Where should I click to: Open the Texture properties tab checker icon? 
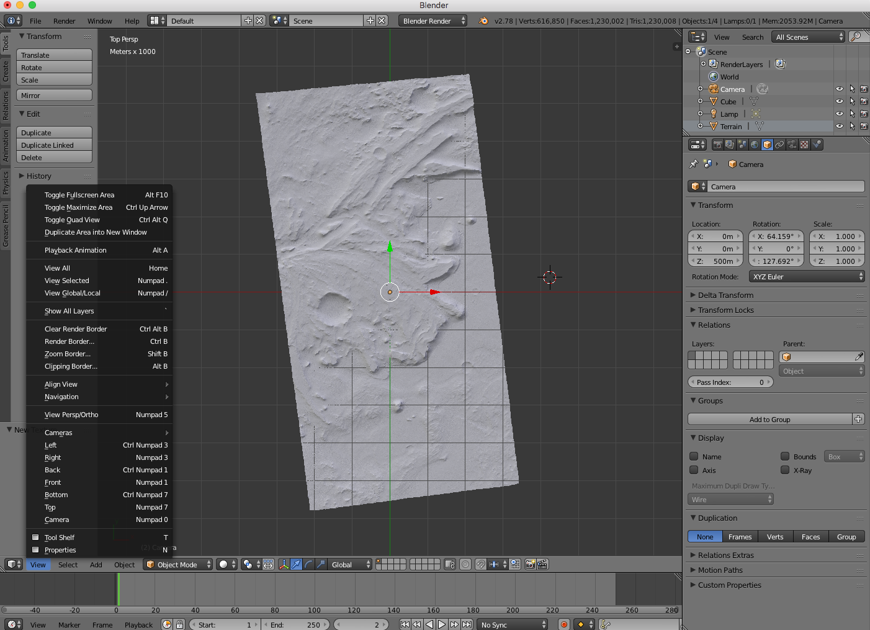[804, 145]
